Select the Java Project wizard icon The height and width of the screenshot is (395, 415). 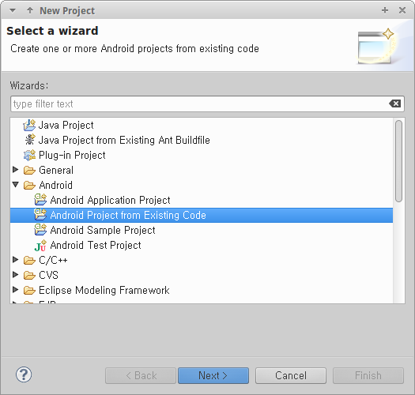(x=29, y=125)
